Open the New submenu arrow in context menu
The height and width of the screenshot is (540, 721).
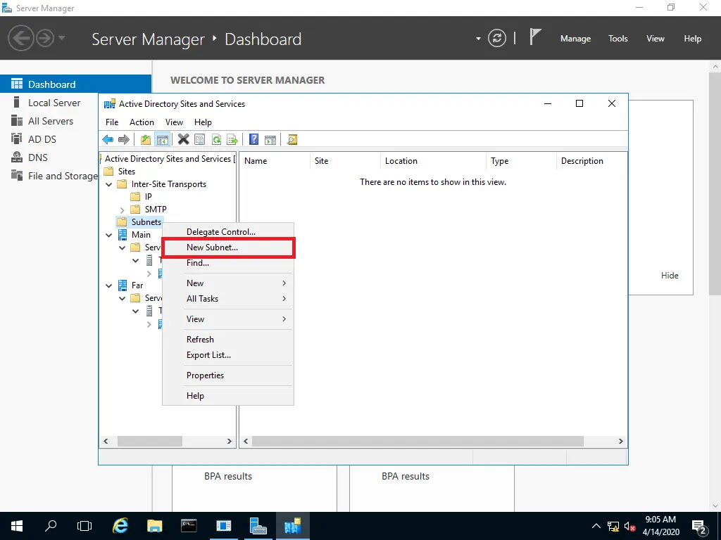[284, 283]
